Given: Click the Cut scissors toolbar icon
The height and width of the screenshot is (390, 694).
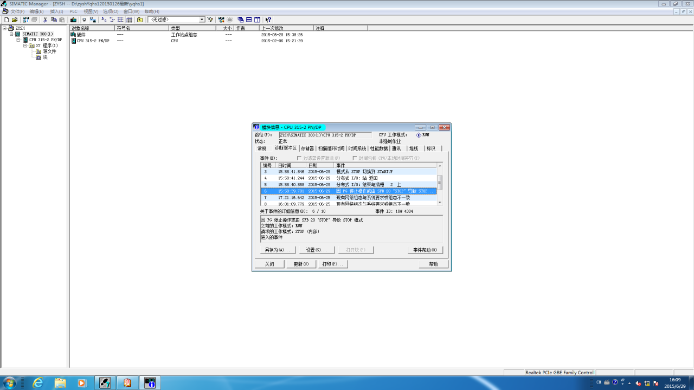Looking at the screenshot, I should (46, 19).
